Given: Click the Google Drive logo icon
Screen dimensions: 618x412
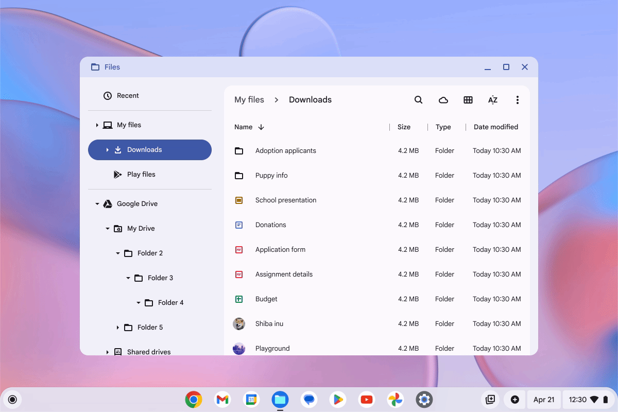Looking at the screenshot, I should coord(108,204).
